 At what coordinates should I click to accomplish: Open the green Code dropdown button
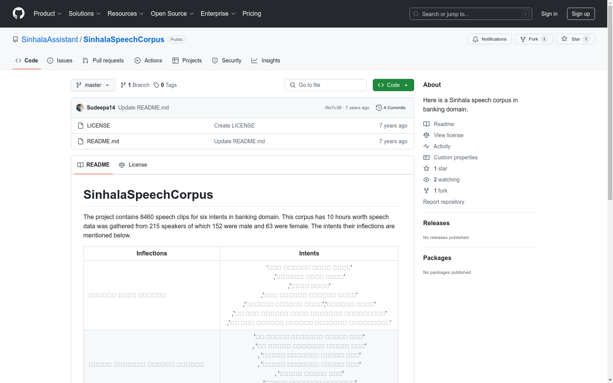point(393,85)
